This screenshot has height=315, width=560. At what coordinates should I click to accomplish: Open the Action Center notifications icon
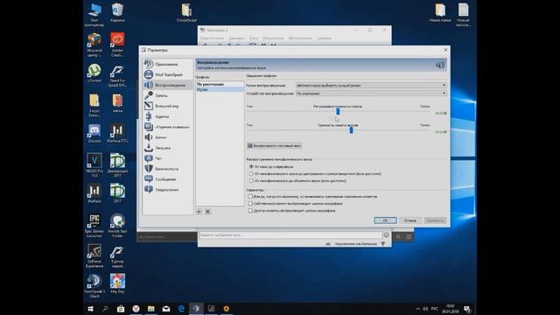tap(467, 309)
